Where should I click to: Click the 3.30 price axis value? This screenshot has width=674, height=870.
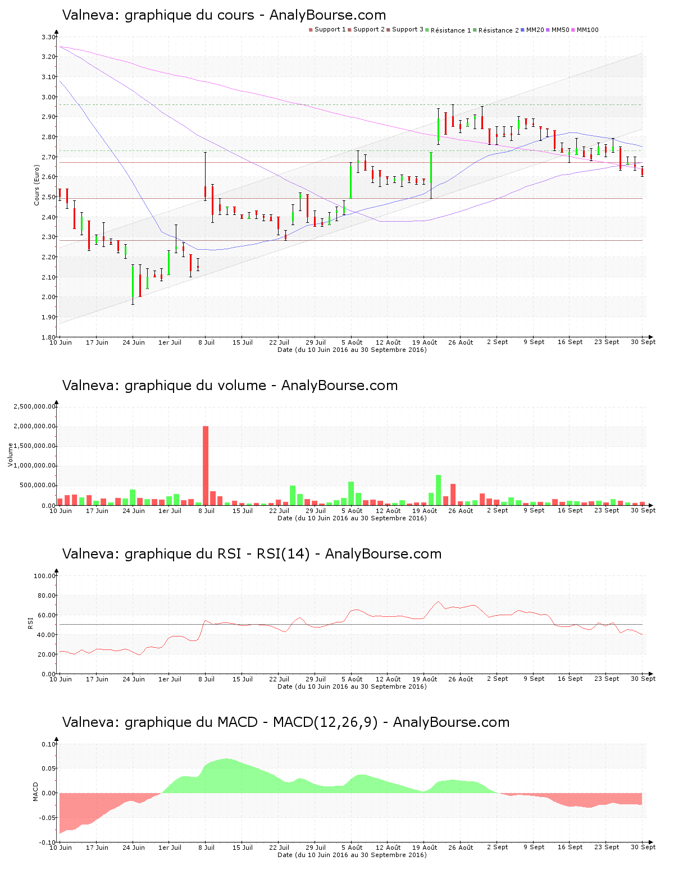click(48, 37)
